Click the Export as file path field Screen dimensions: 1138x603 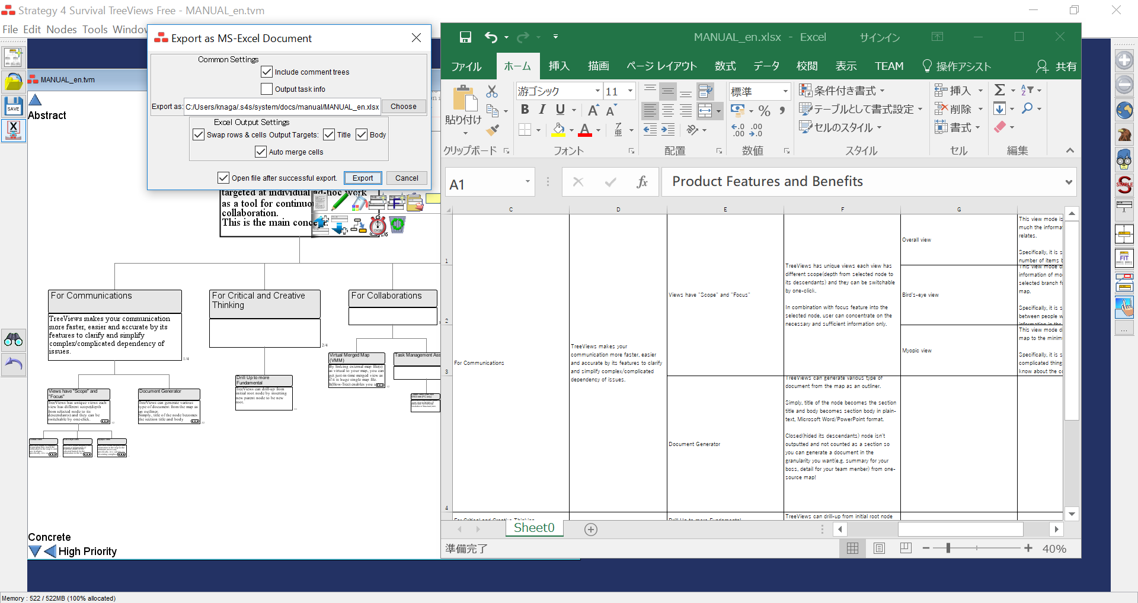pos(282,107)
